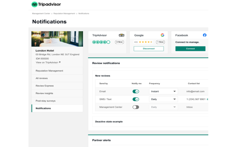Click the TripAdvisor owl icon on TripAdvisor card
247x147 pixels.
coord(121,35)
